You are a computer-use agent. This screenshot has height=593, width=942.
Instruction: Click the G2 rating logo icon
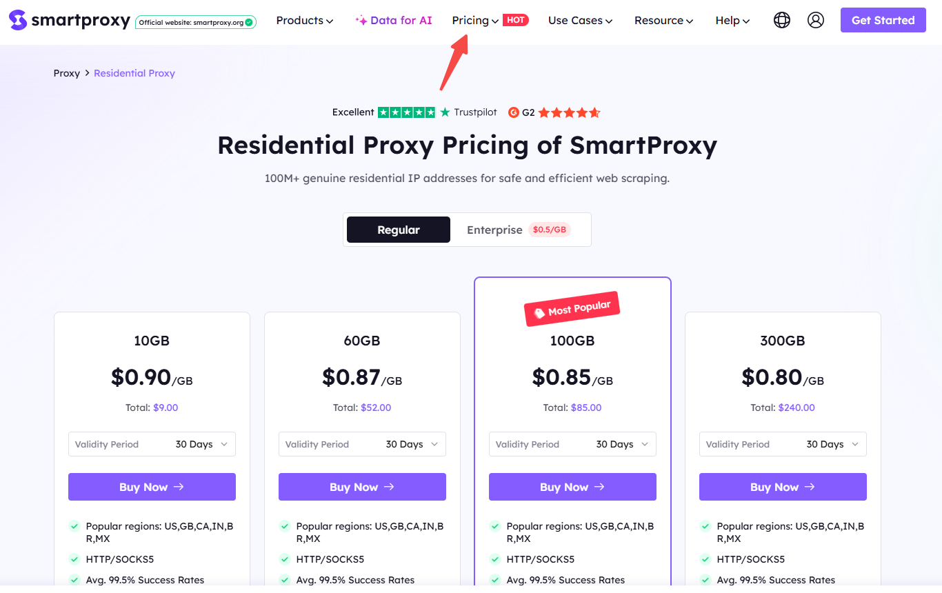[513, 112]
